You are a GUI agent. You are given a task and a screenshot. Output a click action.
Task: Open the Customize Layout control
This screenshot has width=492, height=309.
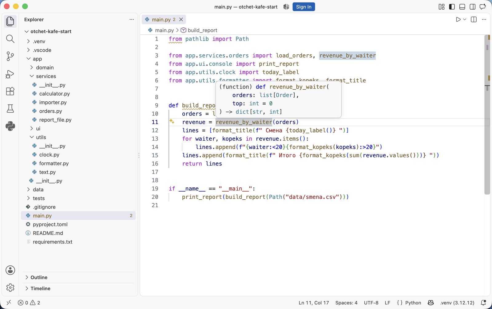[x=442, y=7]
